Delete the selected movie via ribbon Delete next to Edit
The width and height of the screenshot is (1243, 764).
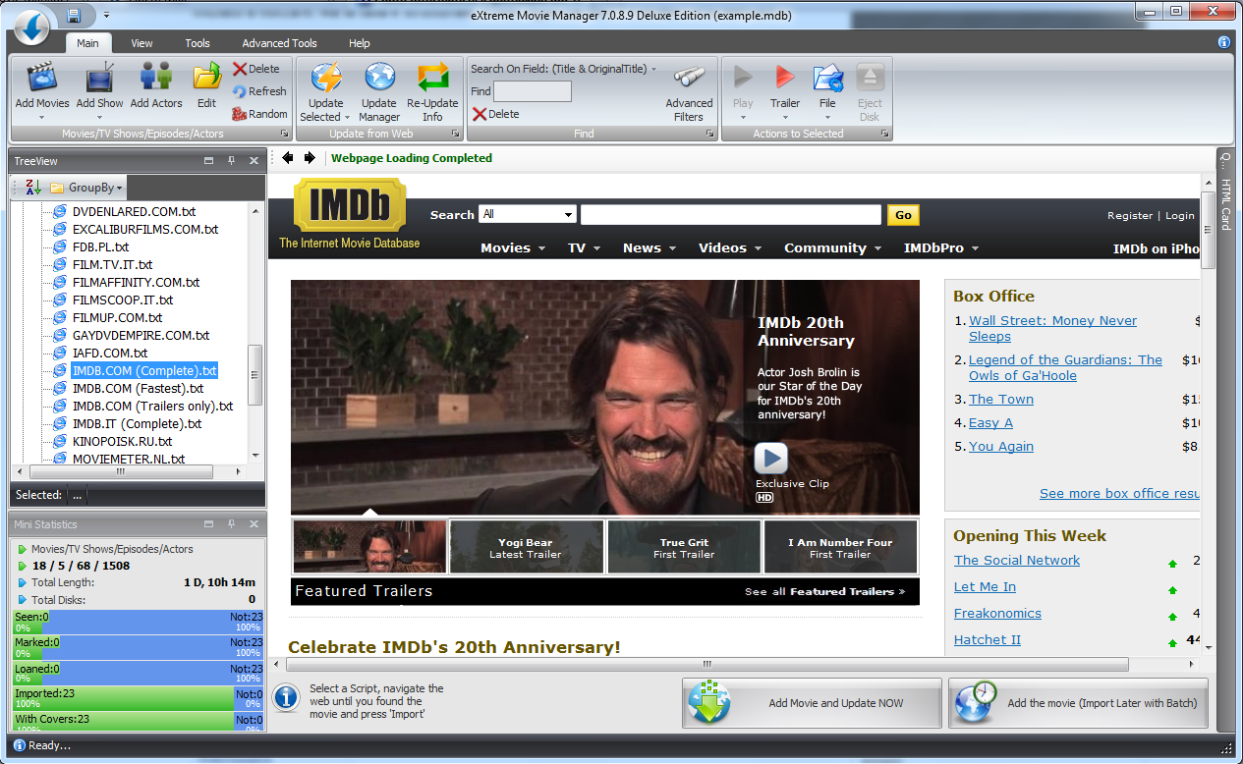256,69
